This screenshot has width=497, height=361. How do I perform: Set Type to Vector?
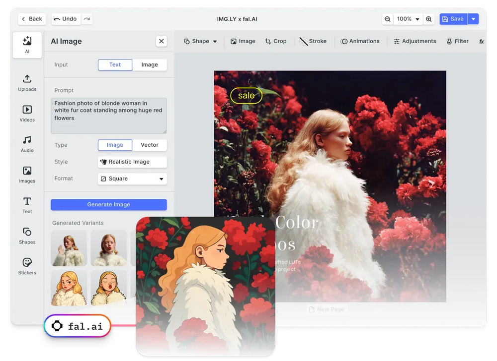[x=149, y=145]
